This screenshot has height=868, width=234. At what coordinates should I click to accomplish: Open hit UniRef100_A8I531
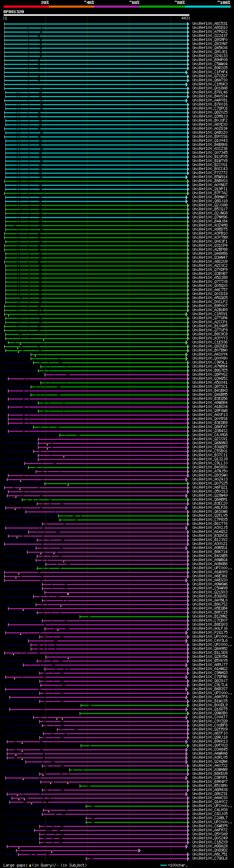pos(210,24)
